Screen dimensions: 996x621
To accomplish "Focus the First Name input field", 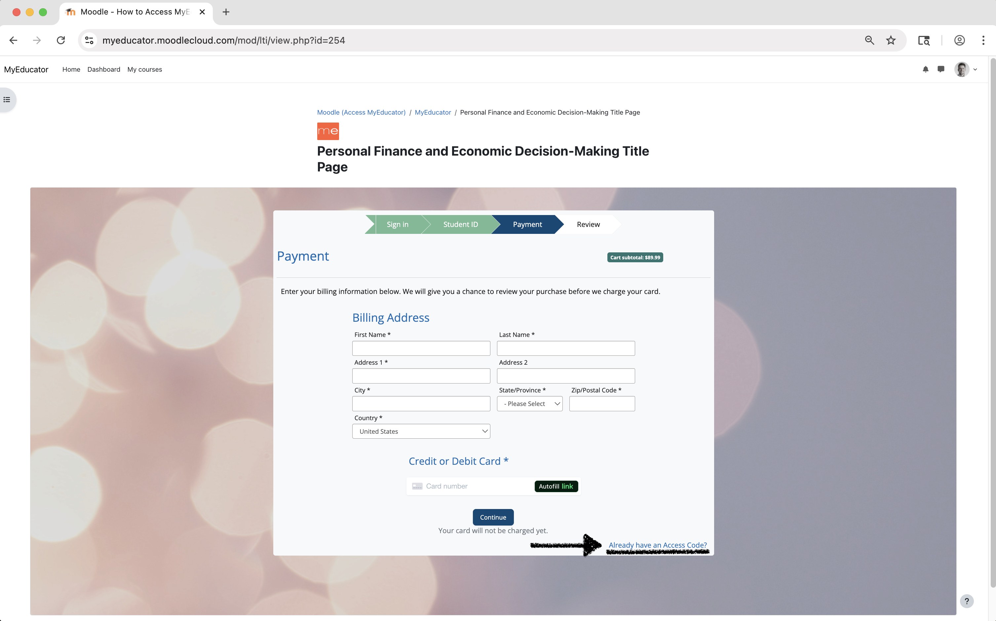I will pos(421,348).
